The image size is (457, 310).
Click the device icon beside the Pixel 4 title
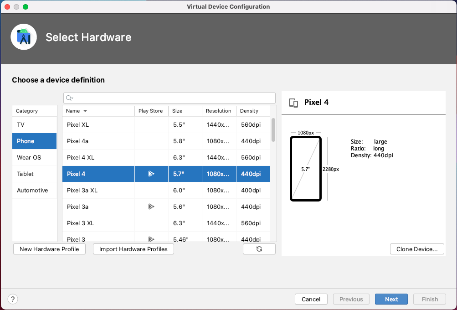click(x=293, y=103)
